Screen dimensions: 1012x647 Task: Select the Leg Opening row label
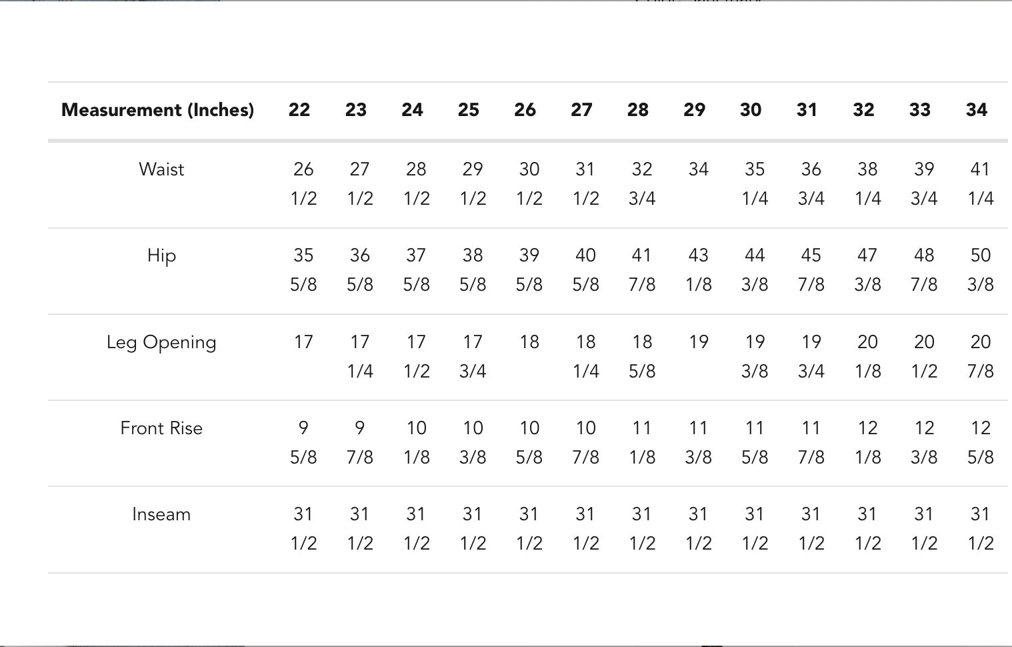coord(161,342)
